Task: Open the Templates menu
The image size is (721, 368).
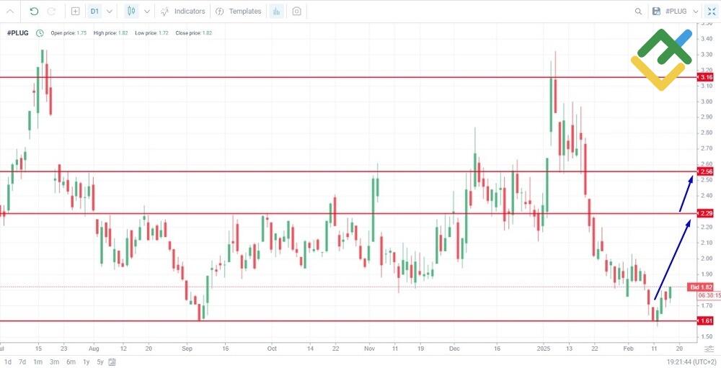Action: click(238, 11)
